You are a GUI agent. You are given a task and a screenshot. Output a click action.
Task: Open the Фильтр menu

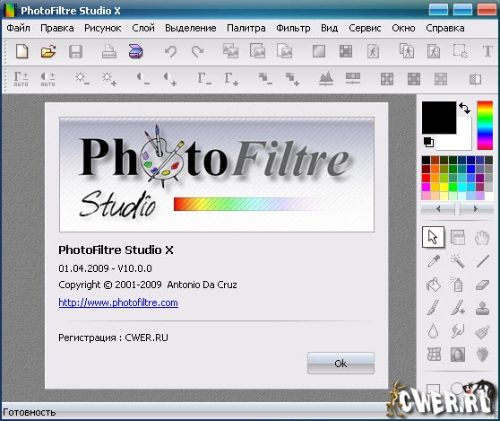point(293,28)
